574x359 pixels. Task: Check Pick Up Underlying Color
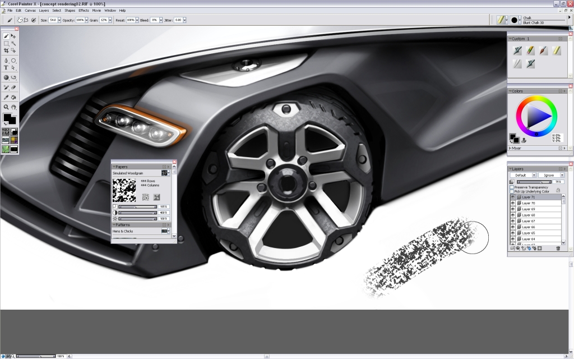click(511, 191)
